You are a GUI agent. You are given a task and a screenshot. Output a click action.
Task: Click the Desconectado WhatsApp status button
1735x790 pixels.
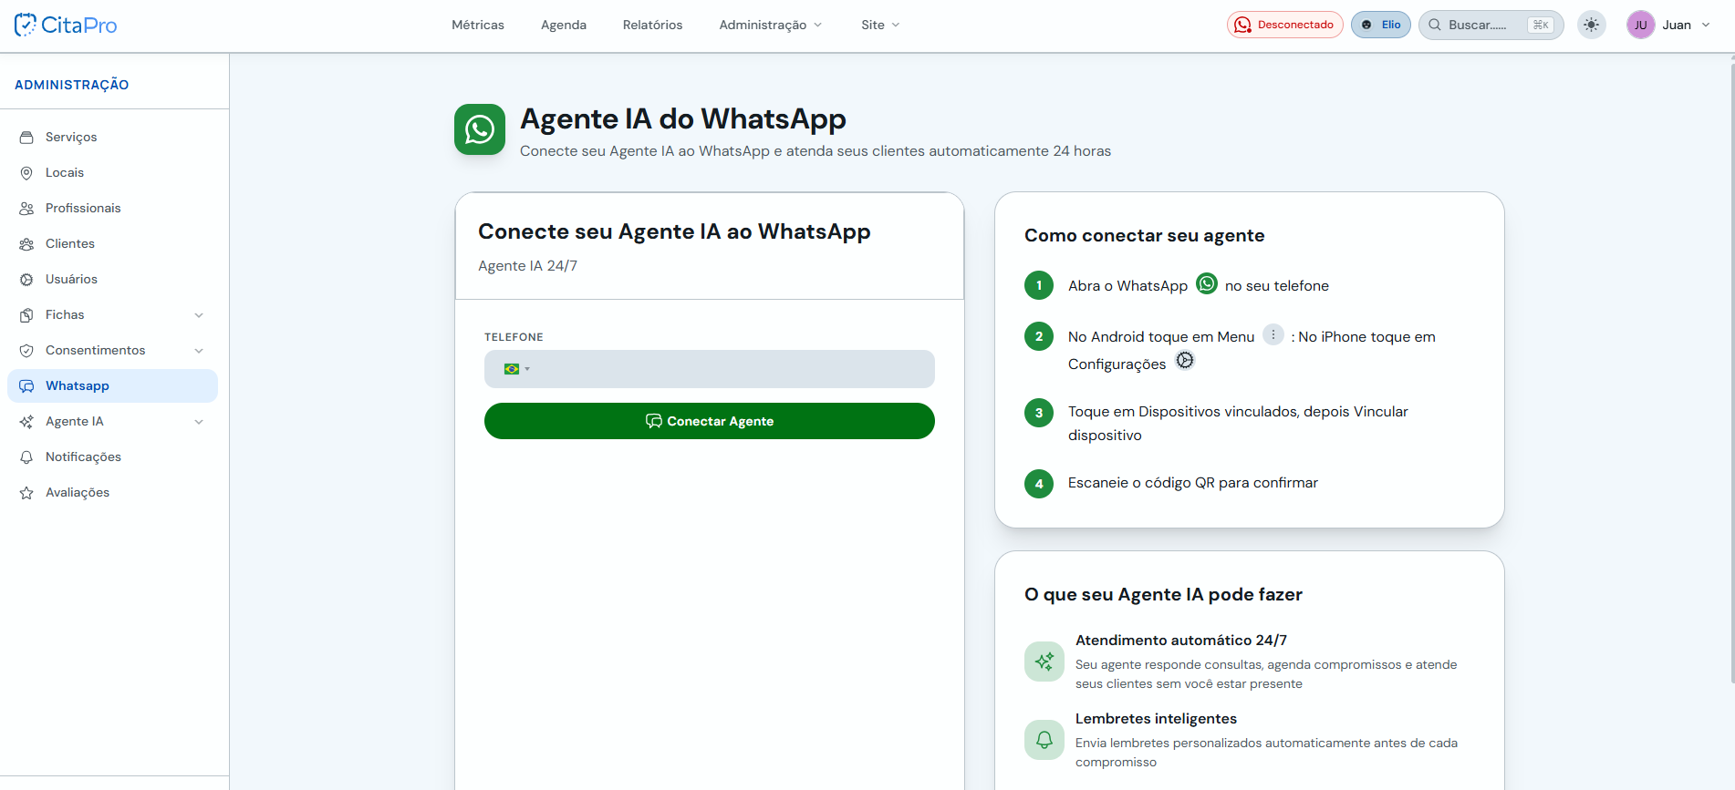1284,25
